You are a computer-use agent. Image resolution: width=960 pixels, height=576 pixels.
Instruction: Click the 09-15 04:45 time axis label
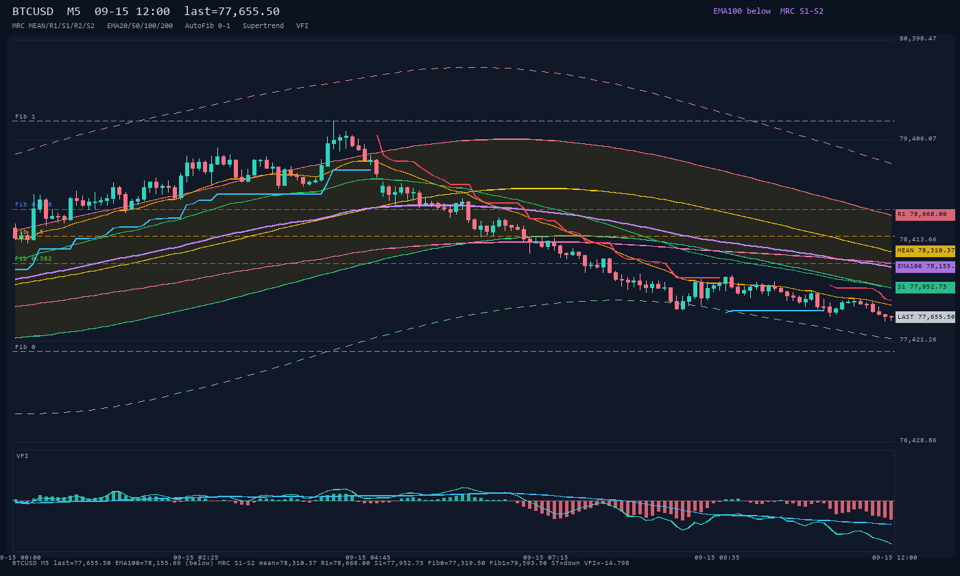(368, 557)
